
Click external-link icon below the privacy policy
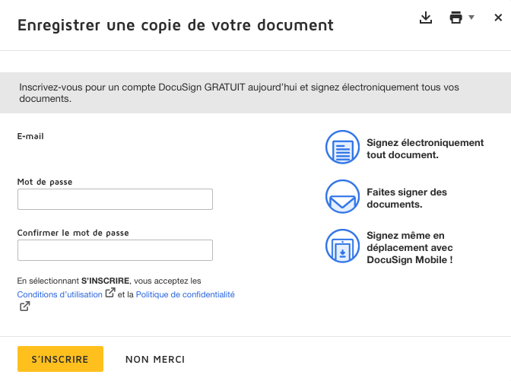24,306
